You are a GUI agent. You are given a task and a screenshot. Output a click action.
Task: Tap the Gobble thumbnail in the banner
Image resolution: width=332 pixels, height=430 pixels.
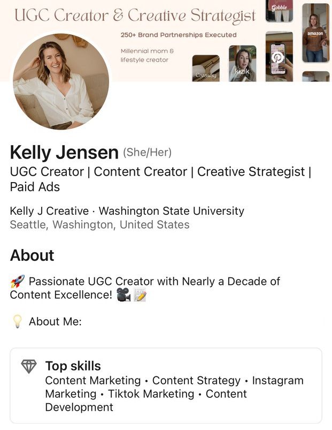tap(279, 11)
